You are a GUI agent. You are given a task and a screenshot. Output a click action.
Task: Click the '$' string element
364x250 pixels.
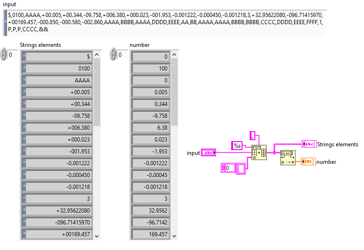pos(57,56)
